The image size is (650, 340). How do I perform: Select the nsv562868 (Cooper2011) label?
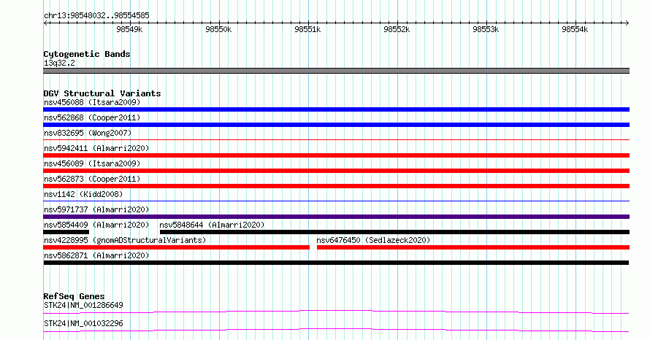click(x=92, y=117)
